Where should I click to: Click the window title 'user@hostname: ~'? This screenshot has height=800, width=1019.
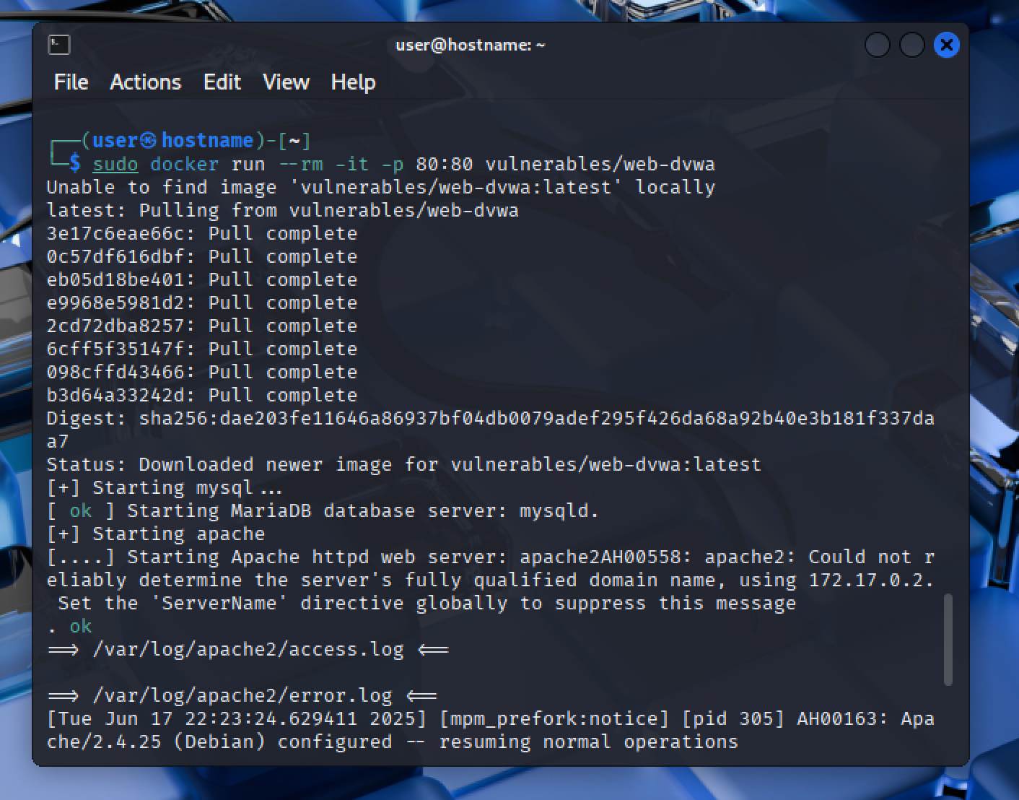pyautogui.click(x=471, y=45)
